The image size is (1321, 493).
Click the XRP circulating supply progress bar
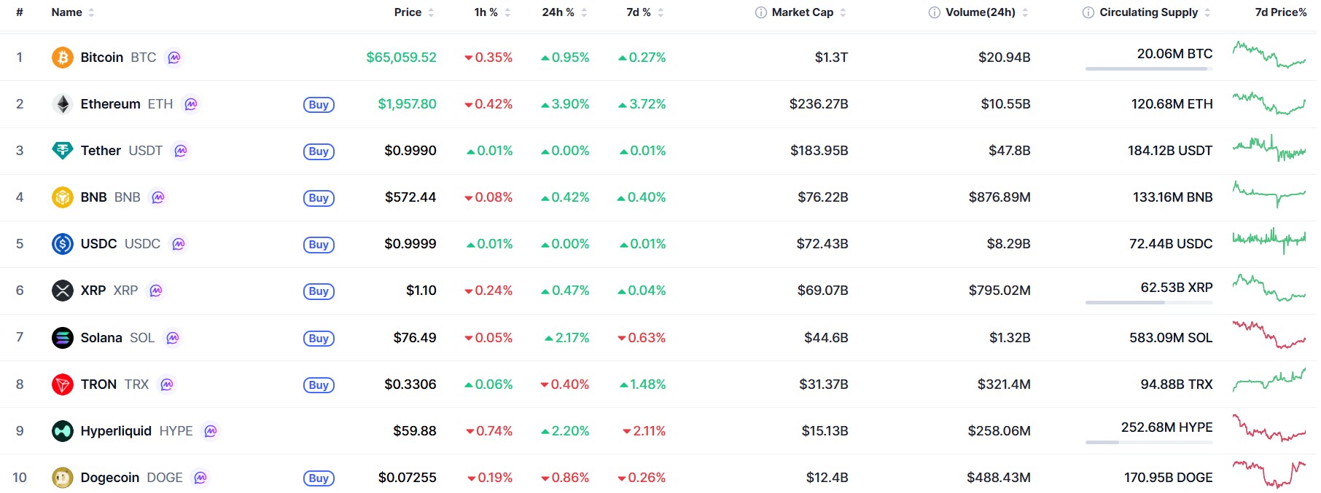[1149, 302]
